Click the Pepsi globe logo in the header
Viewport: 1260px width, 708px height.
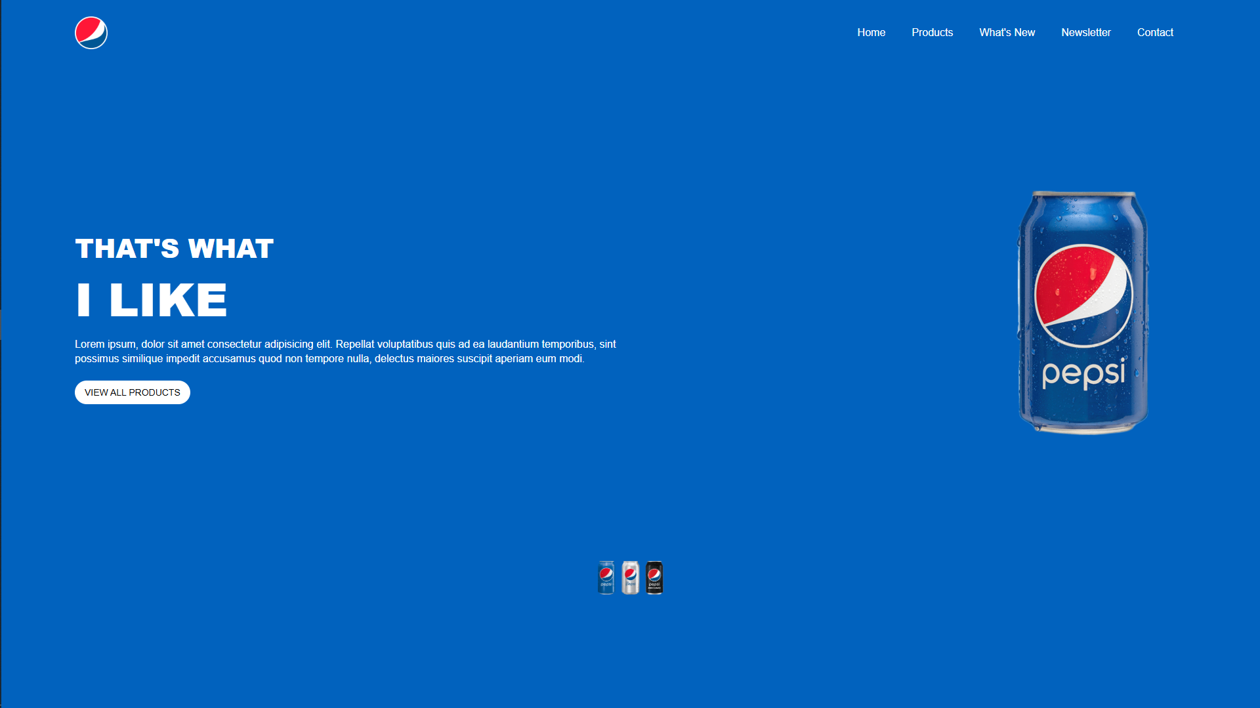tap(91, 32)
